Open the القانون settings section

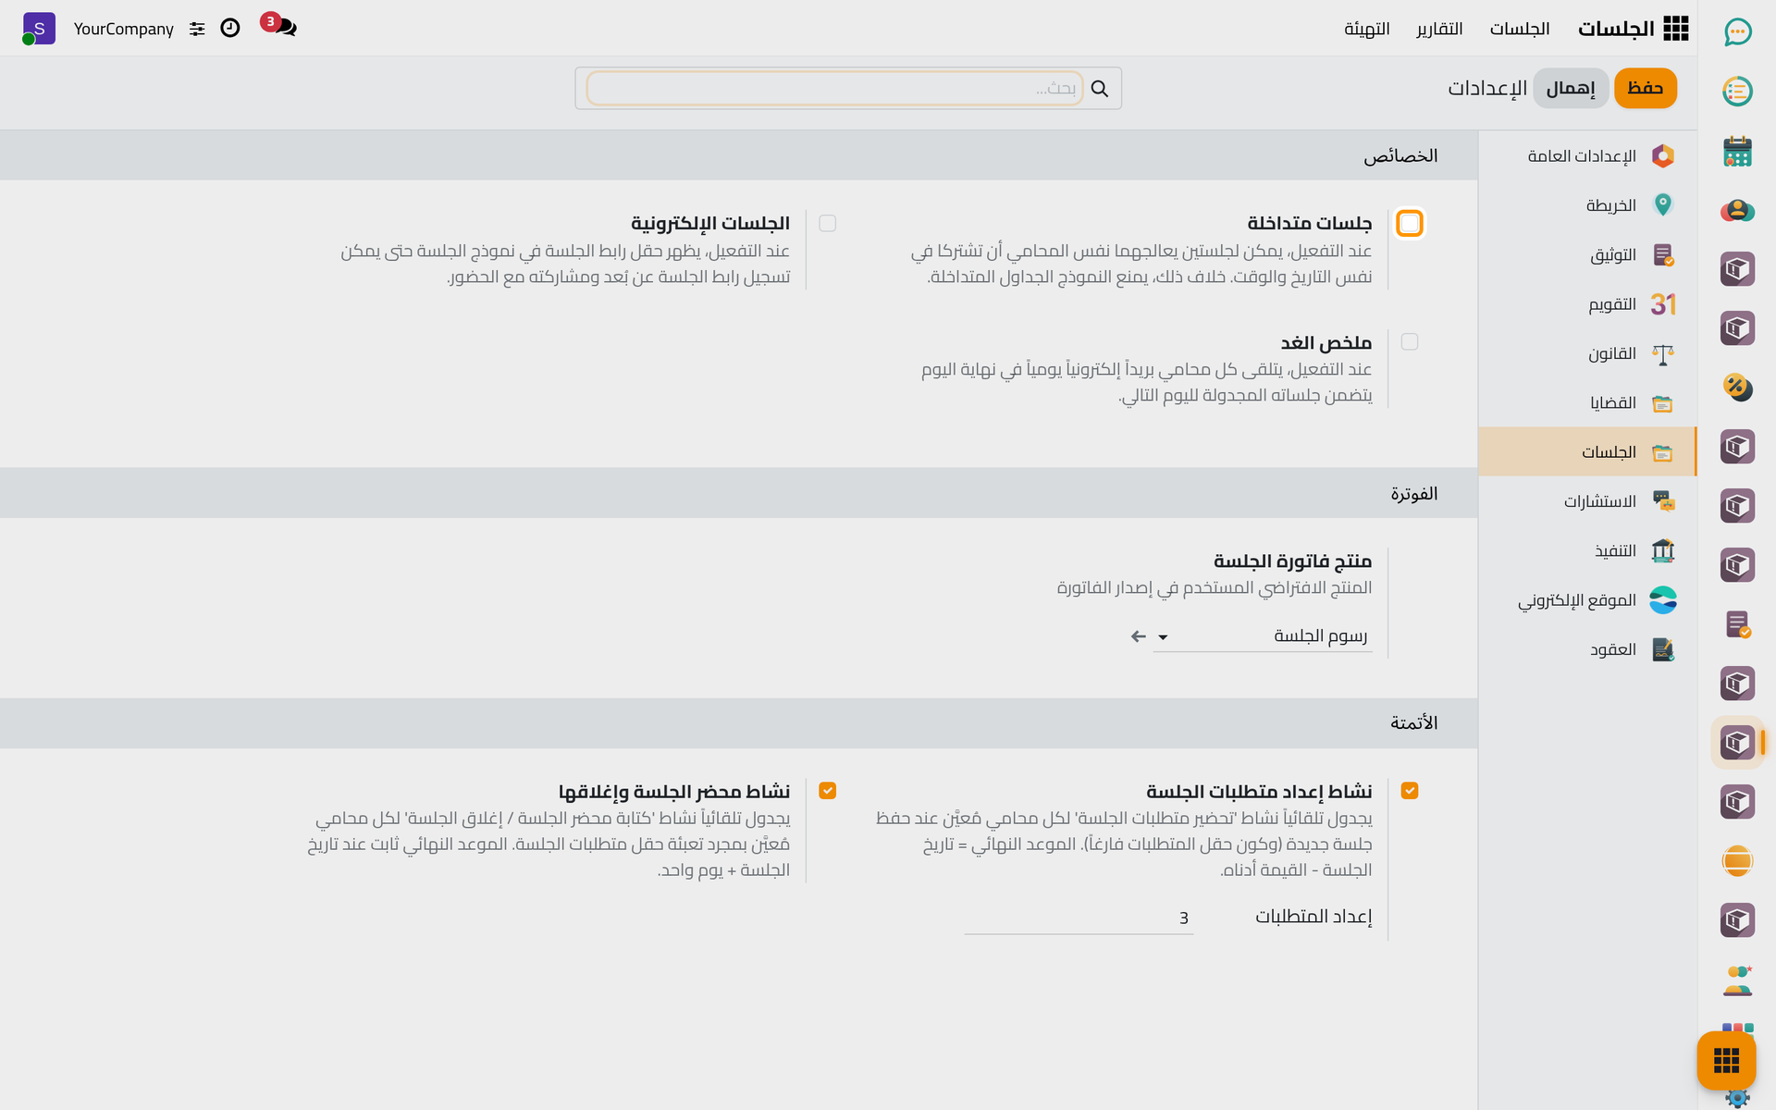coord(1587,353)
